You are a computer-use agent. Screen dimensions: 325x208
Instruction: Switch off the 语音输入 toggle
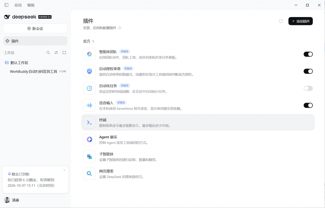[x=308, y=105]
